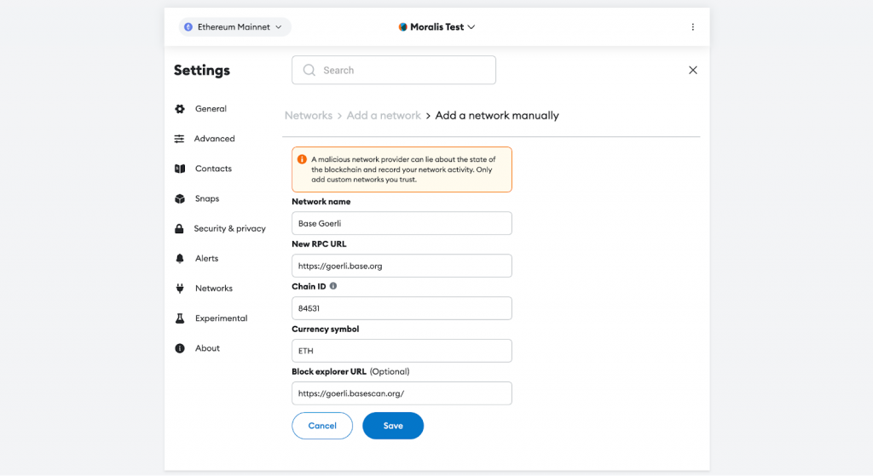Click the 'Network name' label
Viewport: 873px width, 476px height.
click(x=321, y=202)
